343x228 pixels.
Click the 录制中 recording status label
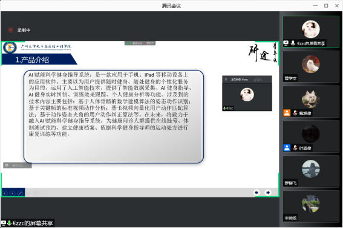pyautogui.click(x=24, y=30)
